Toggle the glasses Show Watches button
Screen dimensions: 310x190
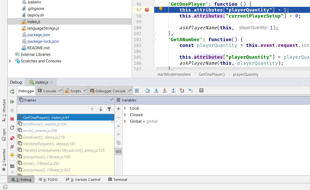(118, 151)
